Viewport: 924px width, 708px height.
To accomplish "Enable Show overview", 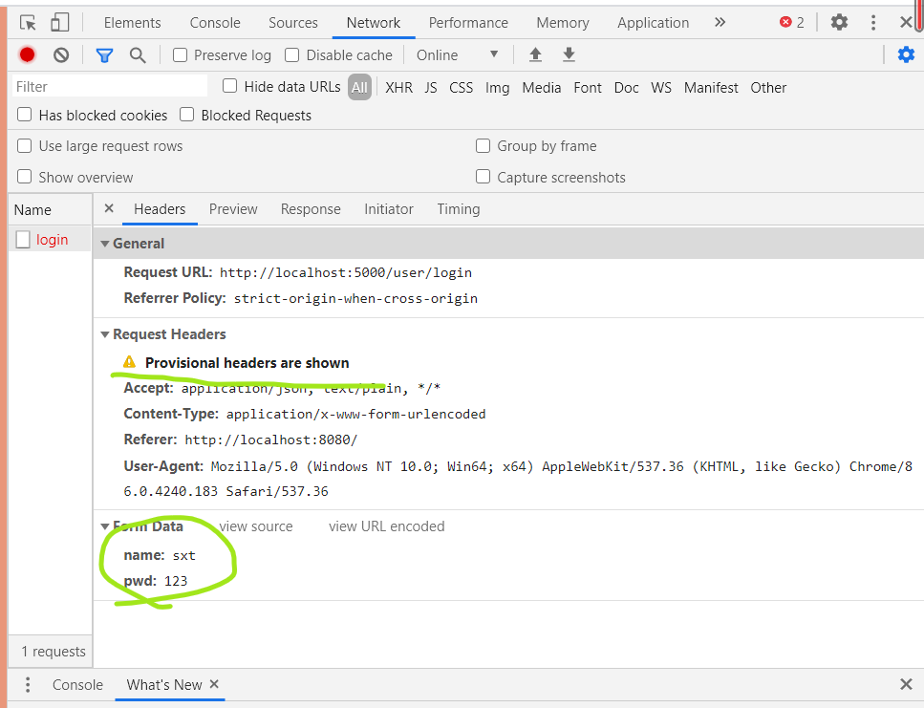I will (x=24, y=177).
